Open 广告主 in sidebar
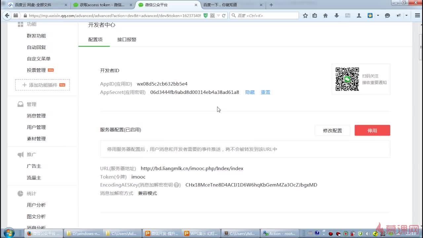Viewport: 423px width, 238px height. click(34, 166)
